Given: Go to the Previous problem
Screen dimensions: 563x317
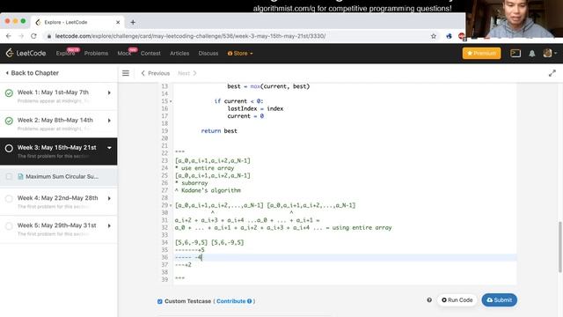Looking at the screenshot, I should point(155,73).
